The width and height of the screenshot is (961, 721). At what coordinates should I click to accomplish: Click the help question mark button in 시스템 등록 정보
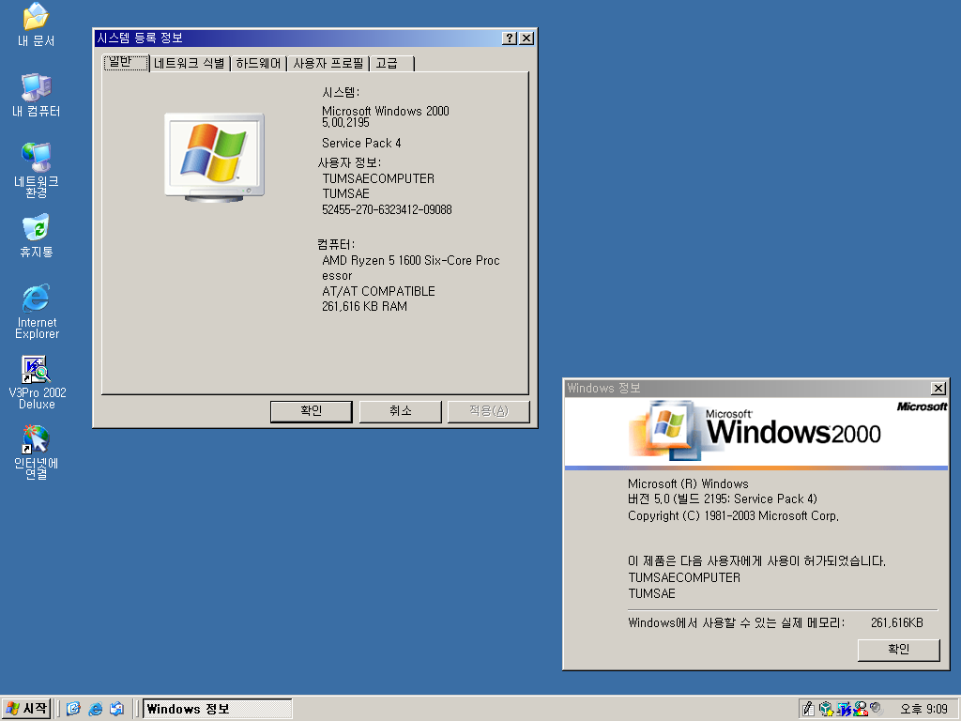(509, 38)
